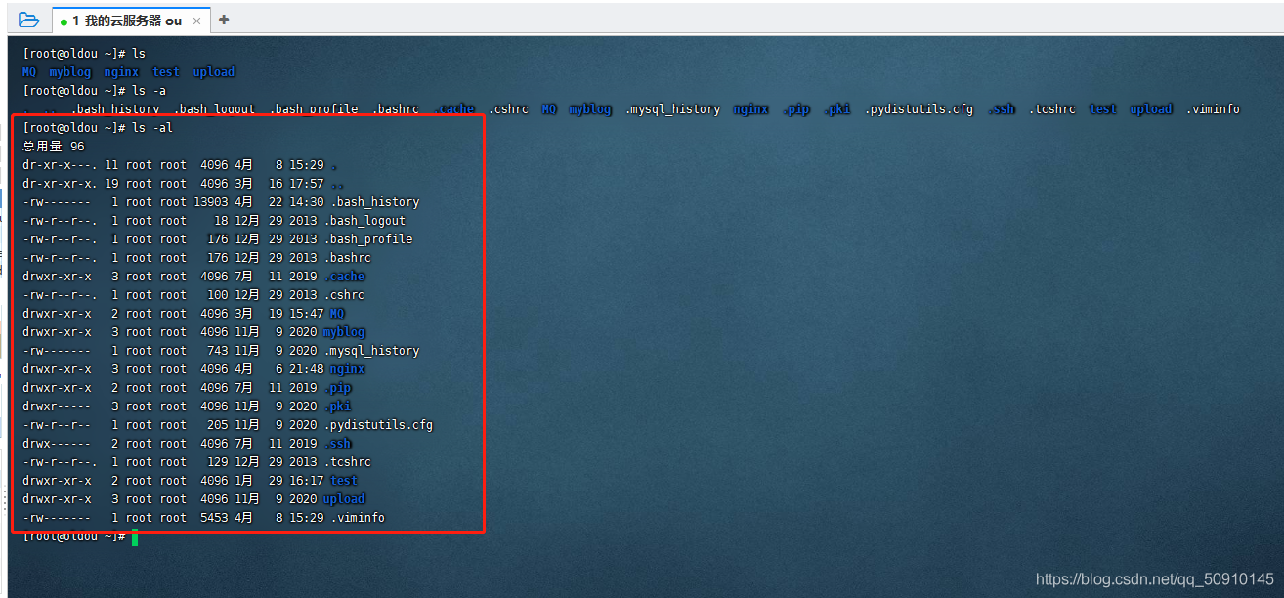Click upload in the first ls output
Image resolution: width=1284 pixels, height=598 pixels.
pos(214,72)
